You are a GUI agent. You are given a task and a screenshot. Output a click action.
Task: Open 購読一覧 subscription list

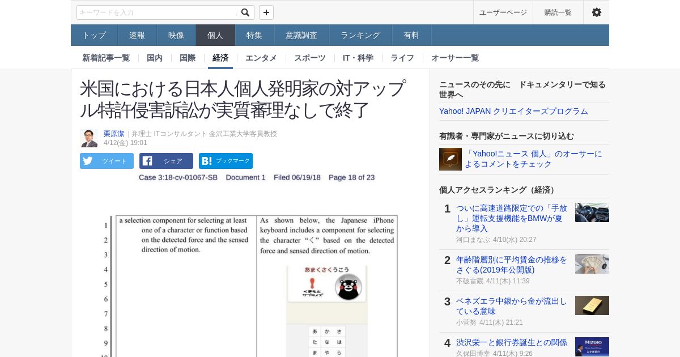pos(558,12)
